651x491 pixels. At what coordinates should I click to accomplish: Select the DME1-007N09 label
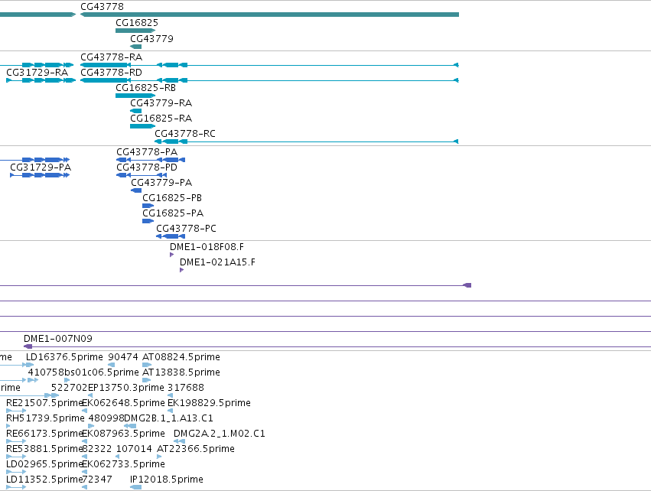pos(58,339)
